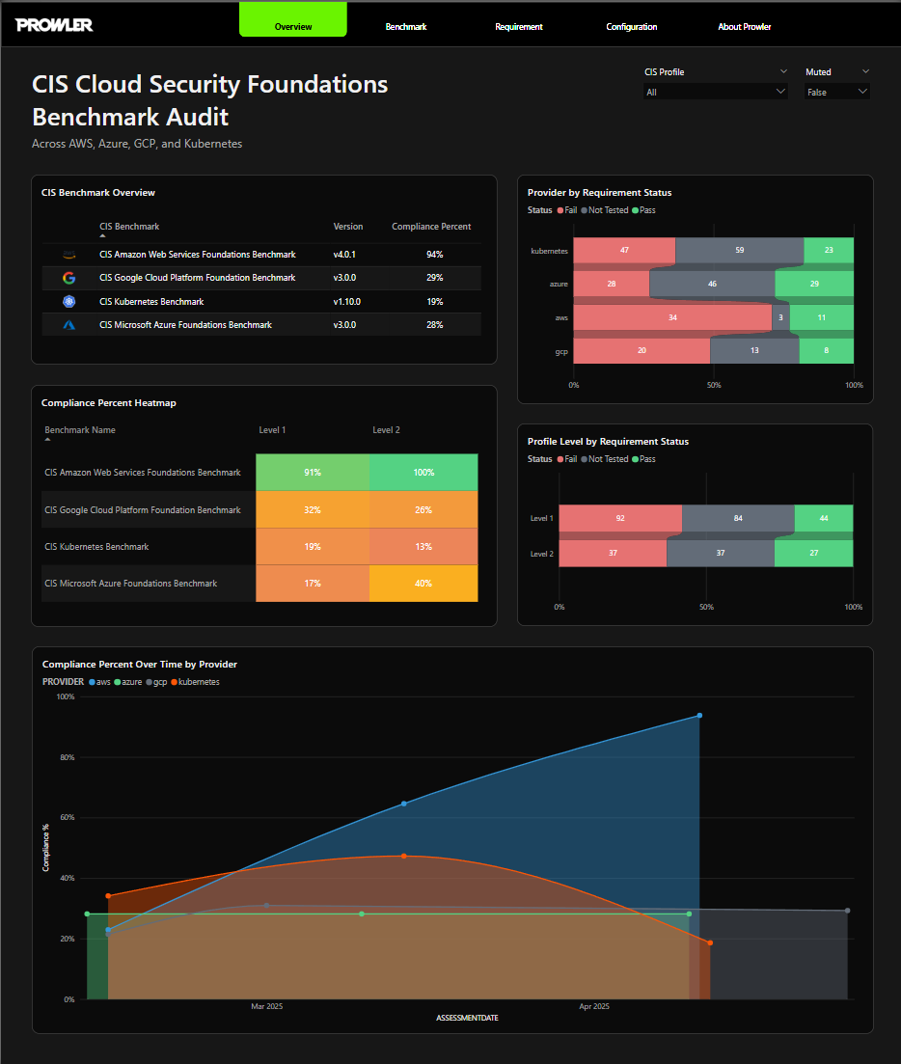Sort by Version column header
The width and height of the screenshot is (901, 1064).
point(348,227)
